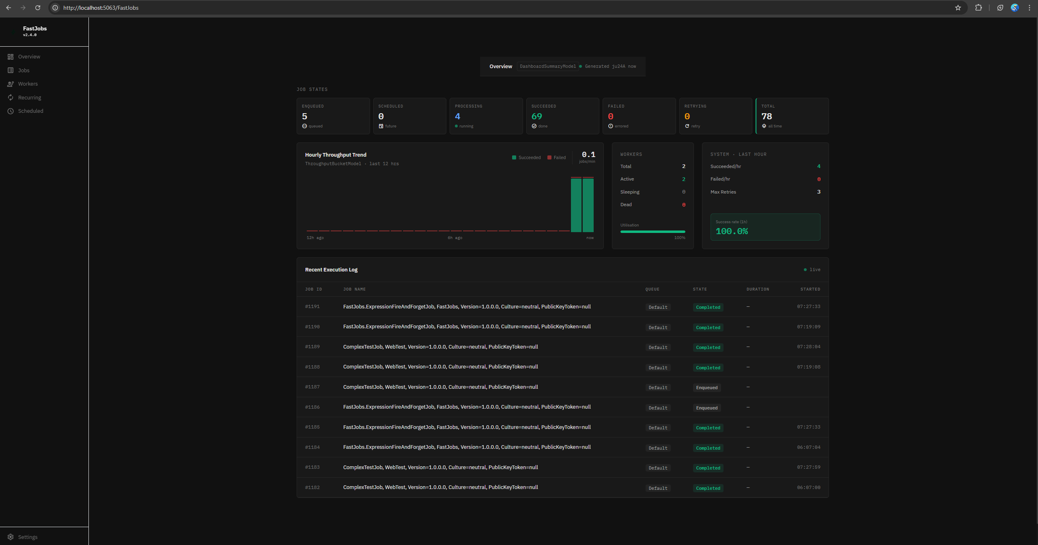This screenshot has height=545, width=1038.
Task: Click the retry icon in Retrying card
Action: point(687,126)
